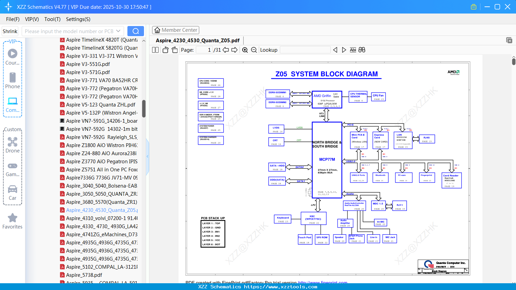This screenshot has height=290, width=516.
Task: Open the model number dropdown arrow
Action: (118, 31)
